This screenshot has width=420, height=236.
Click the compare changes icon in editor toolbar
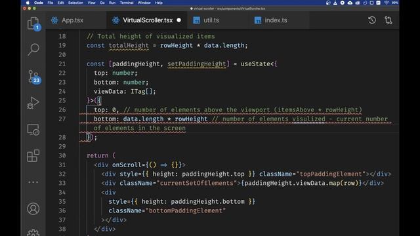(388, 20)
